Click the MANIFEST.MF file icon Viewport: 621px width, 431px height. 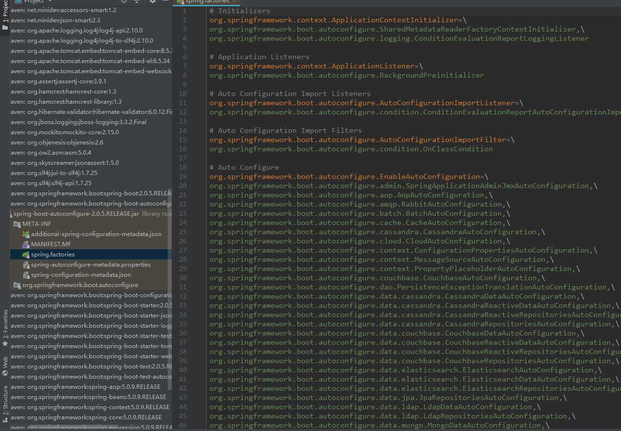click(26, 244)
